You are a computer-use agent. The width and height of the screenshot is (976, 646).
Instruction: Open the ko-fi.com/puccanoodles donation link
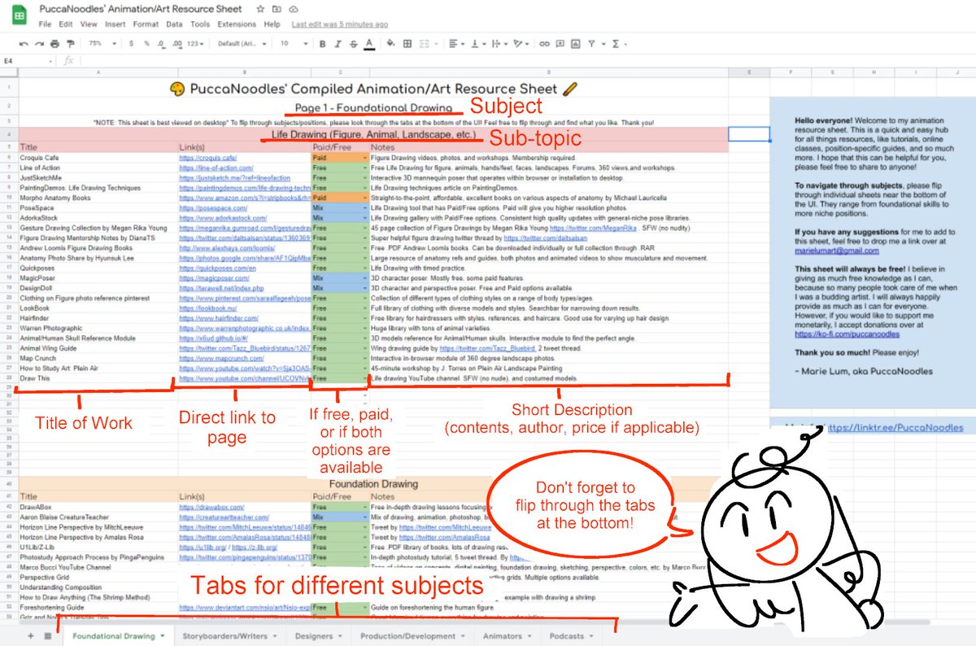[846, 334]
